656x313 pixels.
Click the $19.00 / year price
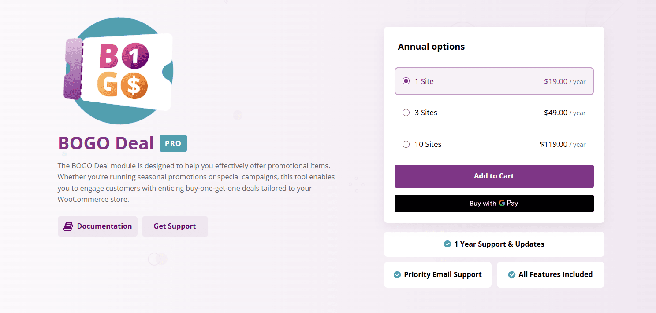[x=564, y=81]
